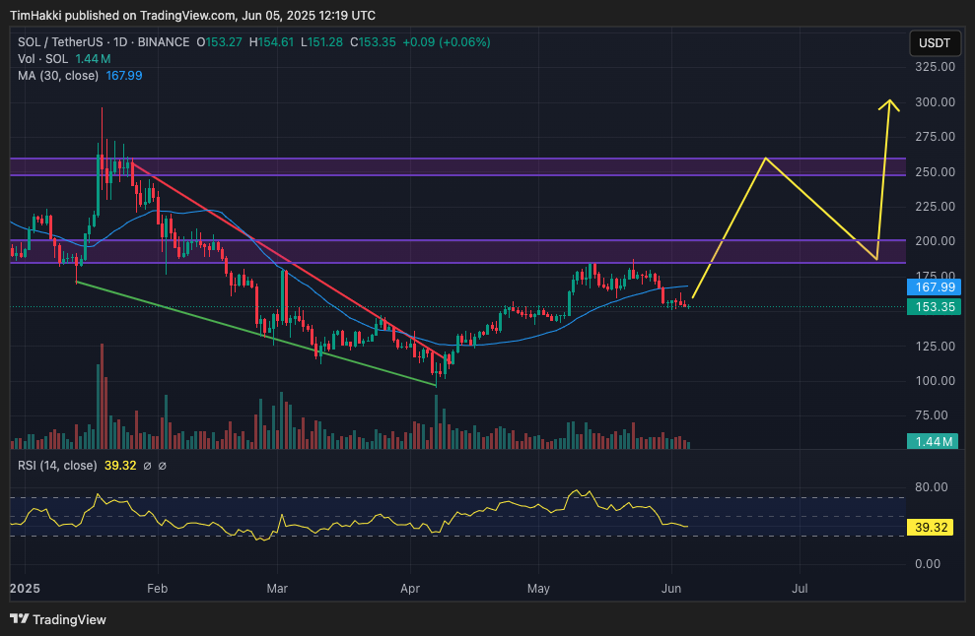This screenshot has width=975, height=636.
Task: Click the 1.44 M value in volume legend
Action: click(x=94, y=59)
